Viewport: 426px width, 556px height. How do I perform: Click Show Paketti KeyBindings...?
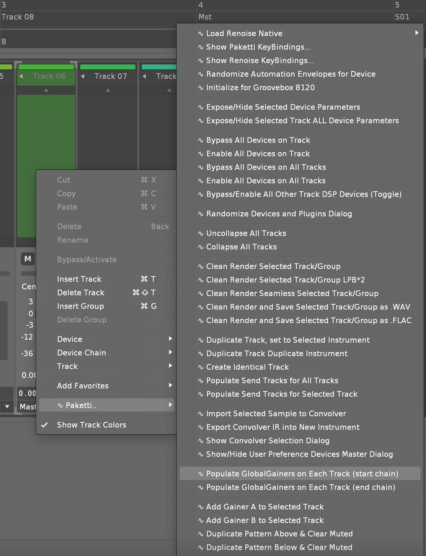click(x=258, y=47)
